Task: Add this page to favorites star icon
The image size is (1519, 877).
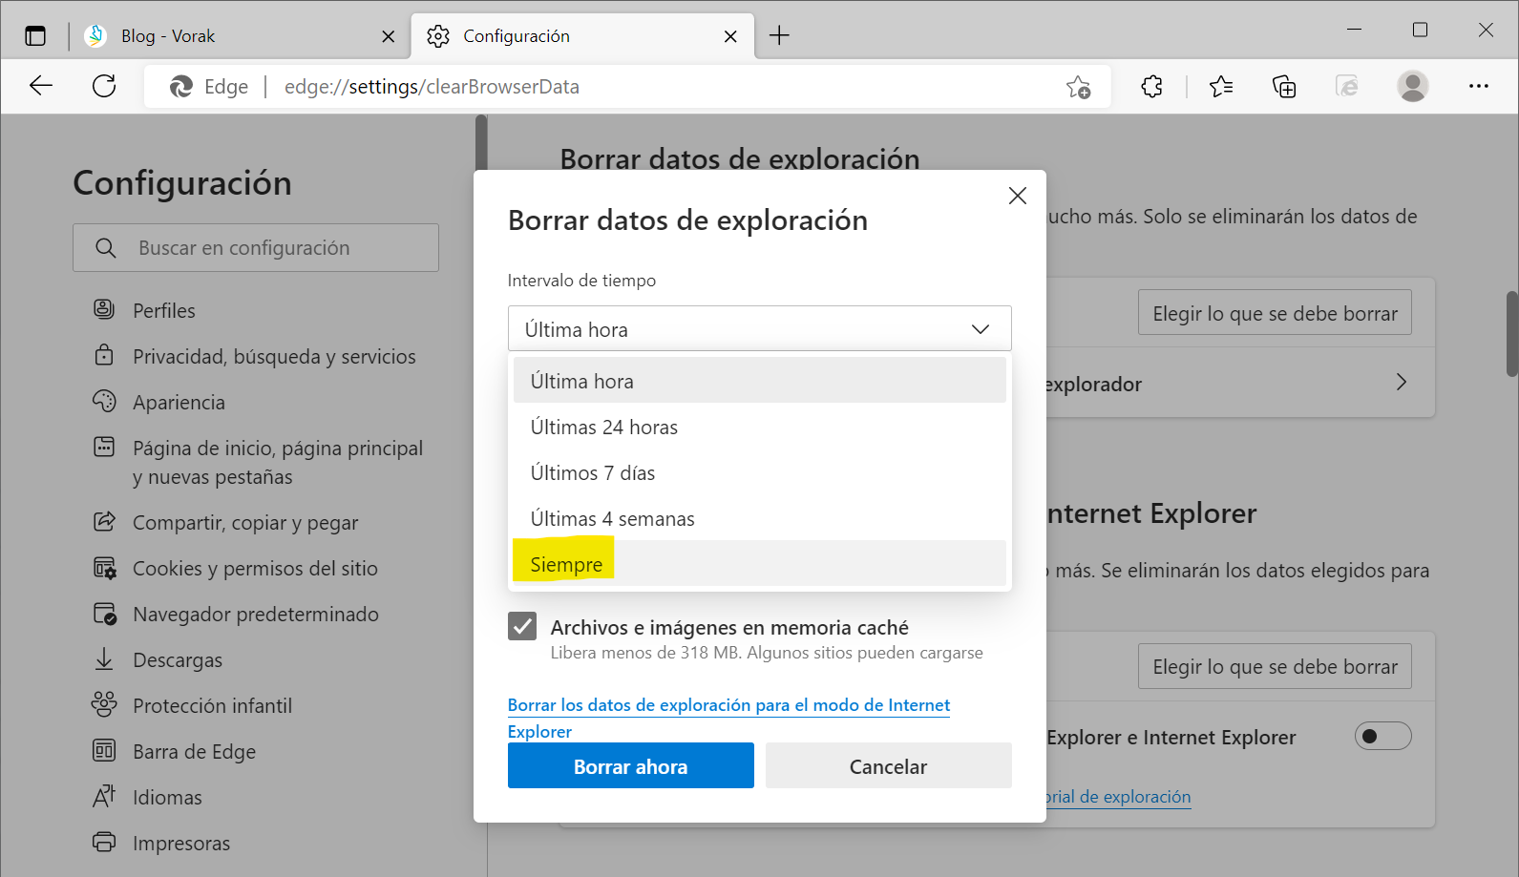Action: point(1079,87)
